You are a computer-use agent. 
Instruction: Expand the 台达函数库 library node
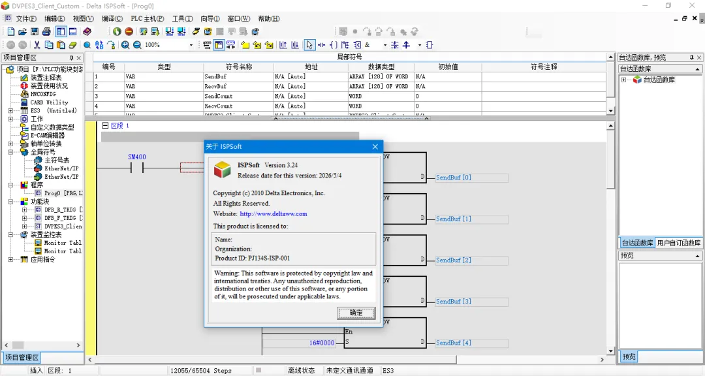(623, 80)
